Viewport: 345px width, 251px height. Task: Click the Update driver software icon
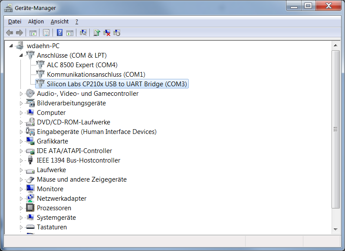[x=97, y=33]
